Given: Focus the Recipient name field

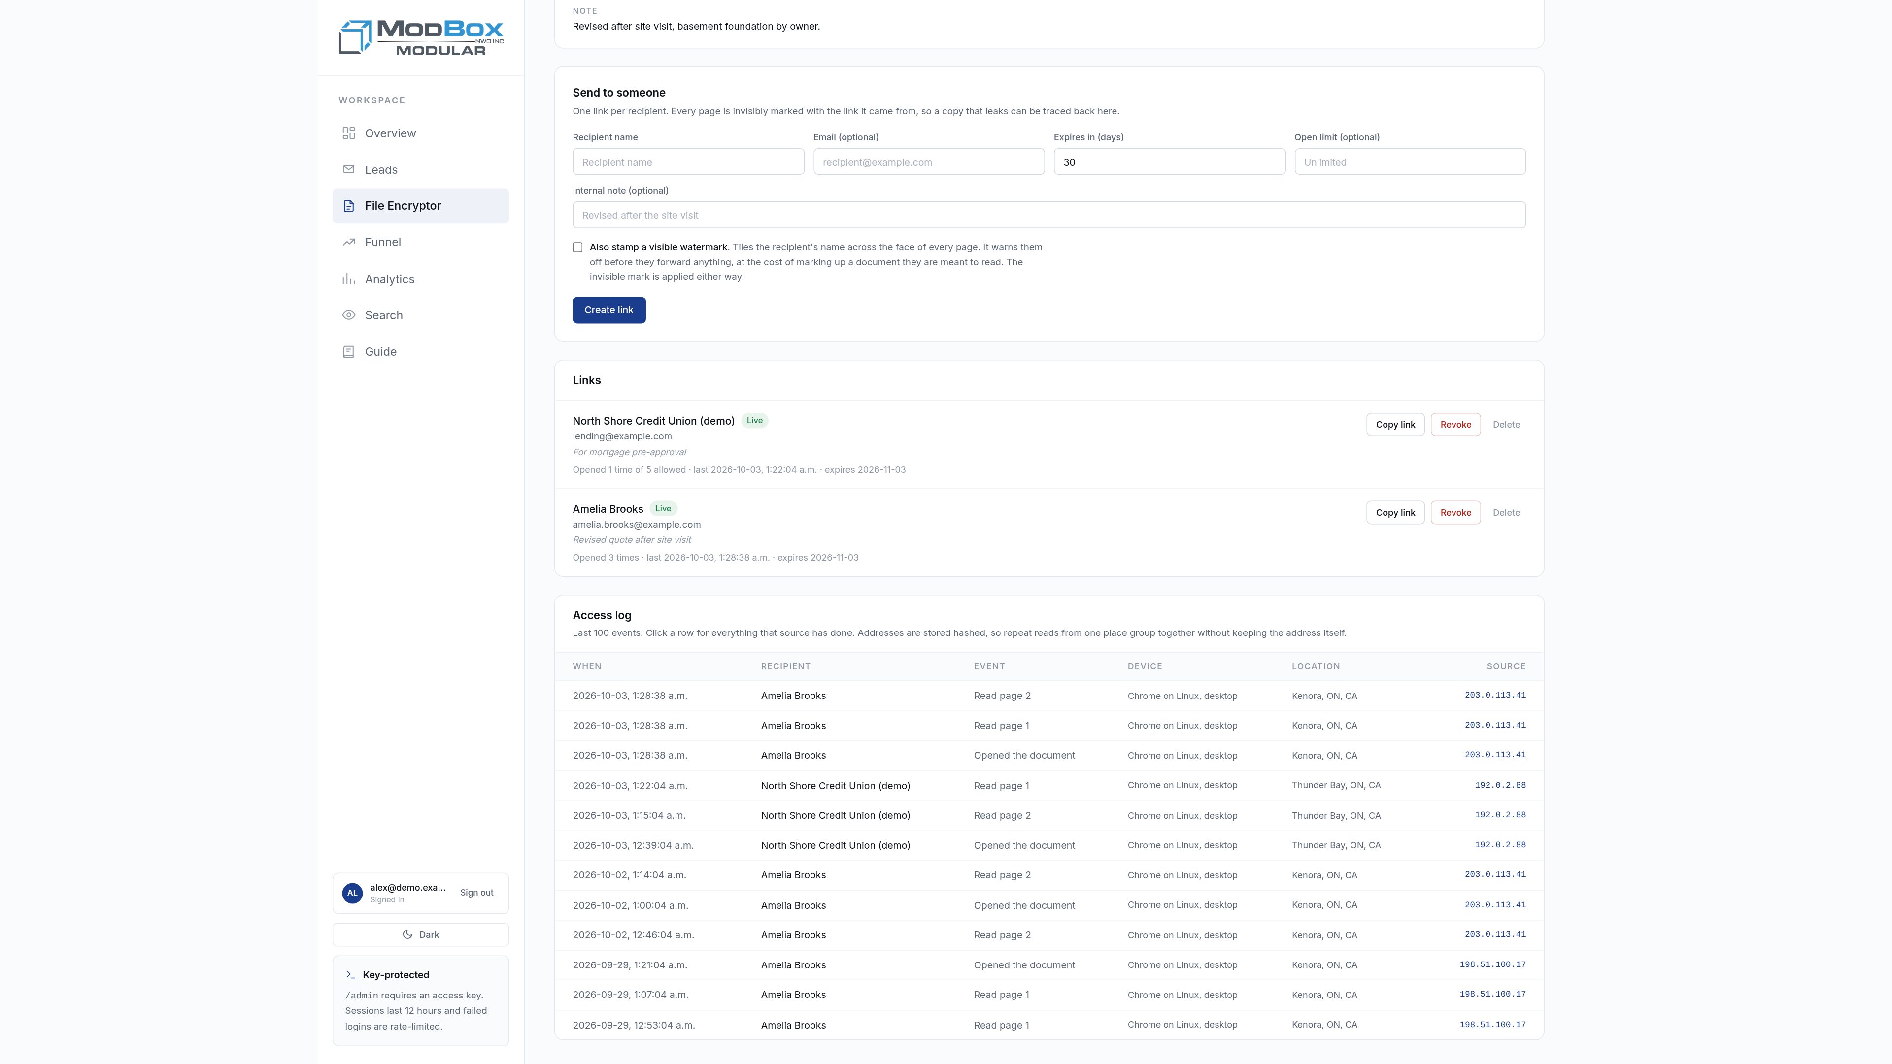Looking at the screenshot, I should click(x=688, y=162).
